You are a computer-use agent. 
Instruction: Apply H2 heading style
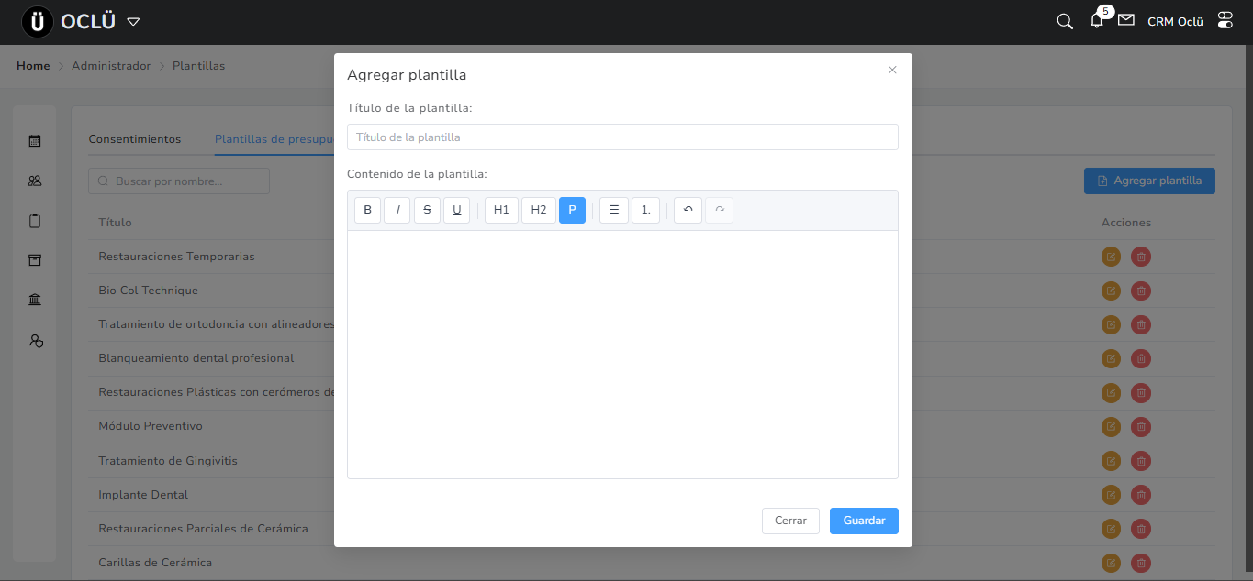click(x=539, y=210)
